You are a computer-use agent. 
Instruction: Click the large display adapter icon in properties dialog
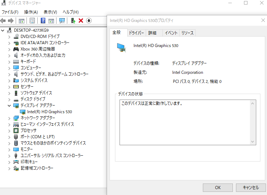[121, 48]
